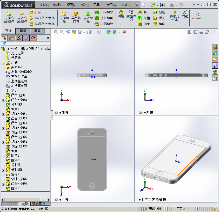The width and height of the screenshot is (219, 212).
Task: Select the Extruded Boss/Base tool (拉伸凸台/基体)
Action: tap(9, 18)
